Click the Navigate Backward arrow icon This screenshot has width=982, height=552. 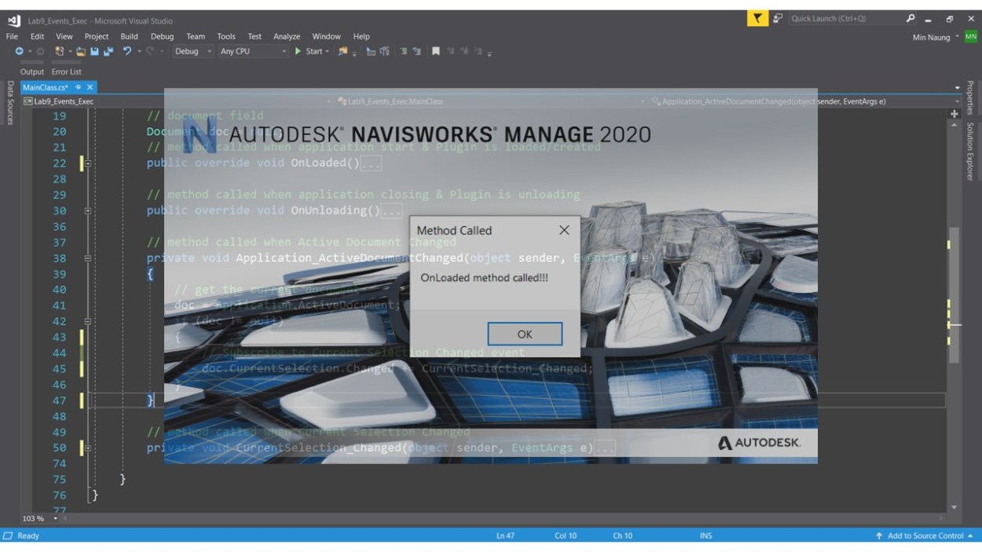20,52
